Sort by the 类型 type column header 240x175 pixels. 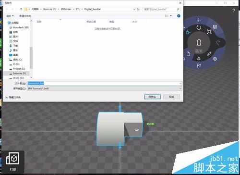[x=112, y=22]
